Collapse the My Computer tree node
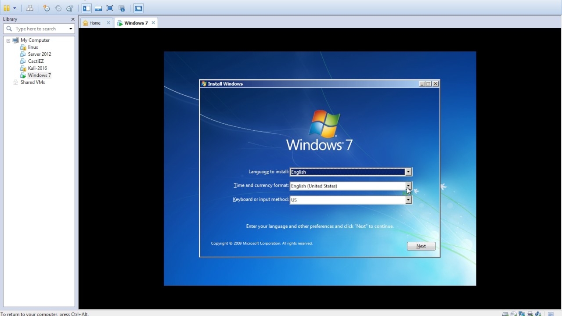This screenshot has height=316, width=562. pyautogui.click(x=8, y=40)
